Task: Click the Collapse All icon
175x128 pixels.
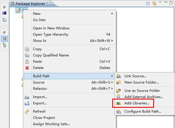Action: pos(148,3)
